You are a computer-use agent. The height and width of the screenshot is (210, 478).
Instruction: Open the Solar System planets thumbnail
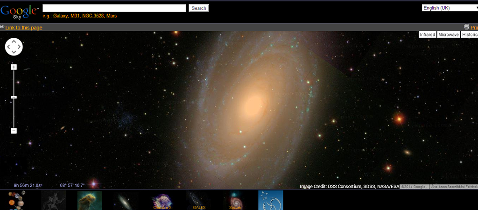click(17, 200)
